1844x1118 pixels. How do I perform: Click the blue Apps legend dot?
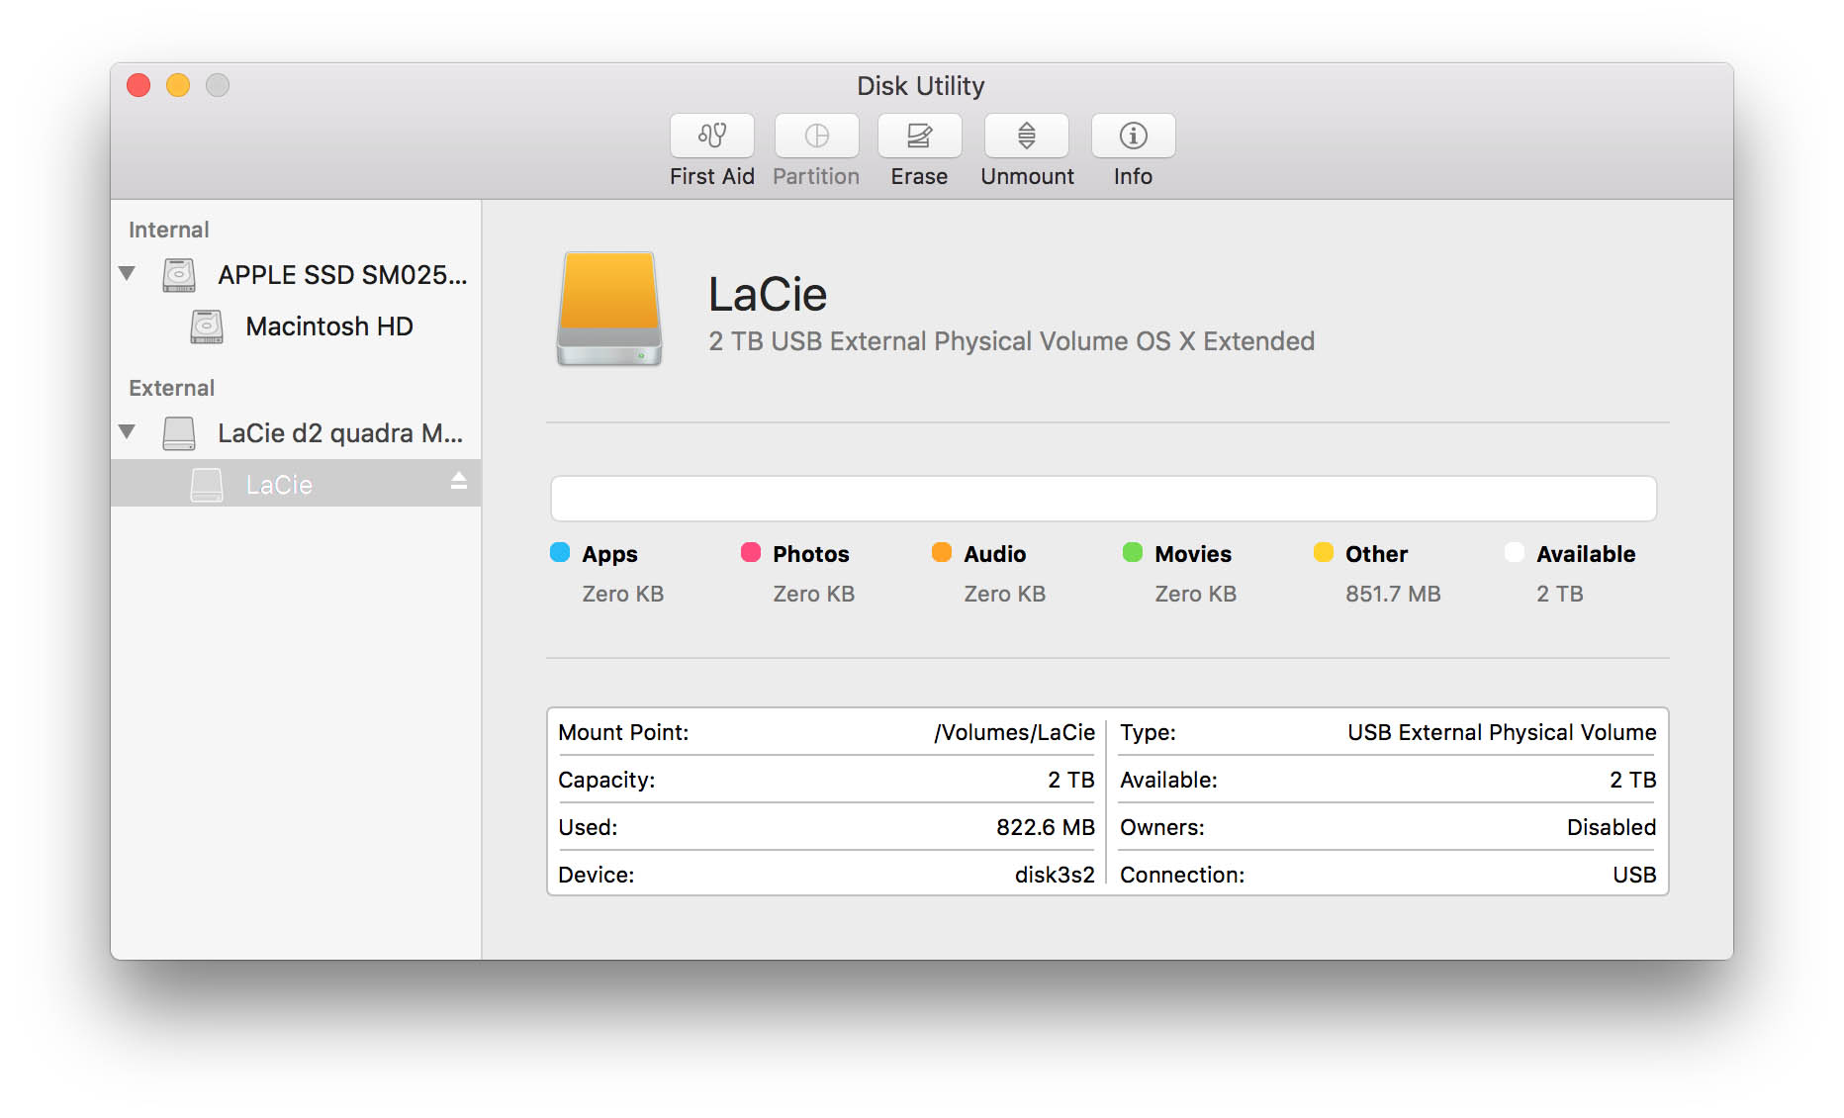560,552
